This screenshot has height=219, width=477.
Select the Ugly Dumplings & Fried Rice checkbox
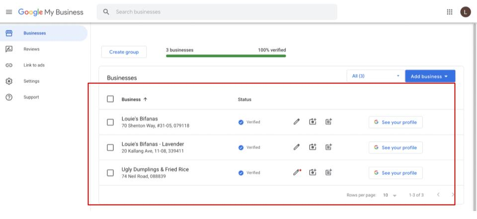[x=110, y=173]
